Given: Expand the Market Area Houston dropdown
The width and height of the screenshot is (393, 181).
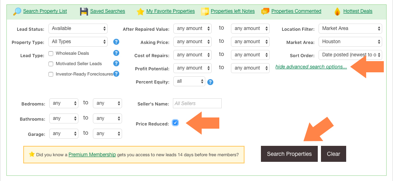Looking at the screenshot, I should click(350, 42).
